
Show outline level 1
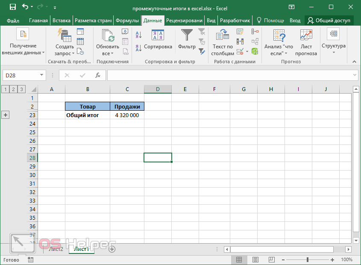(5, 89)
